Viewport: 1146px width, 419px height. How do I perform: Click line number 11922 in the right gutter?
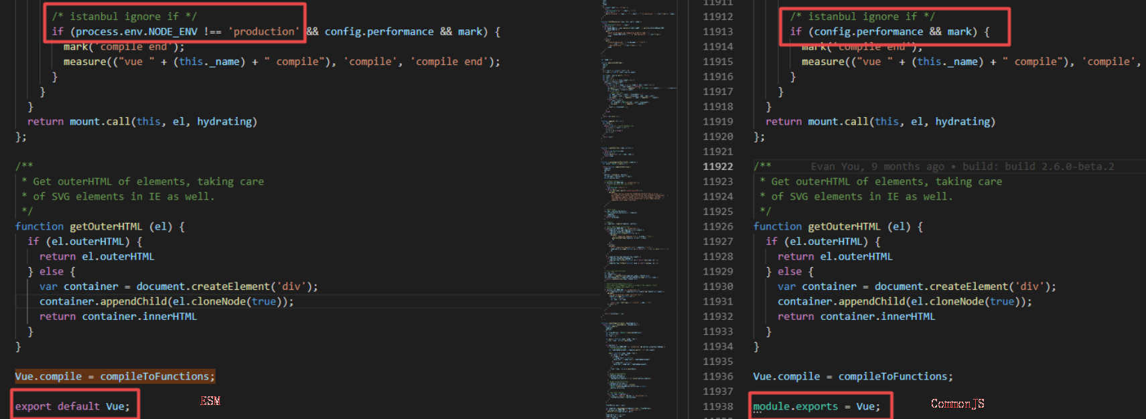(717, 167)
